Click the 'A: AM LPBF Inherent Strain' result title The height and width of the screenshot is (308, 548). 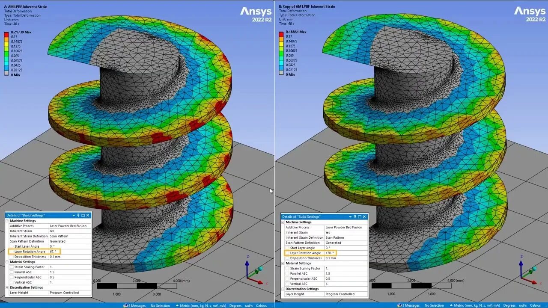tap(25, 7)
